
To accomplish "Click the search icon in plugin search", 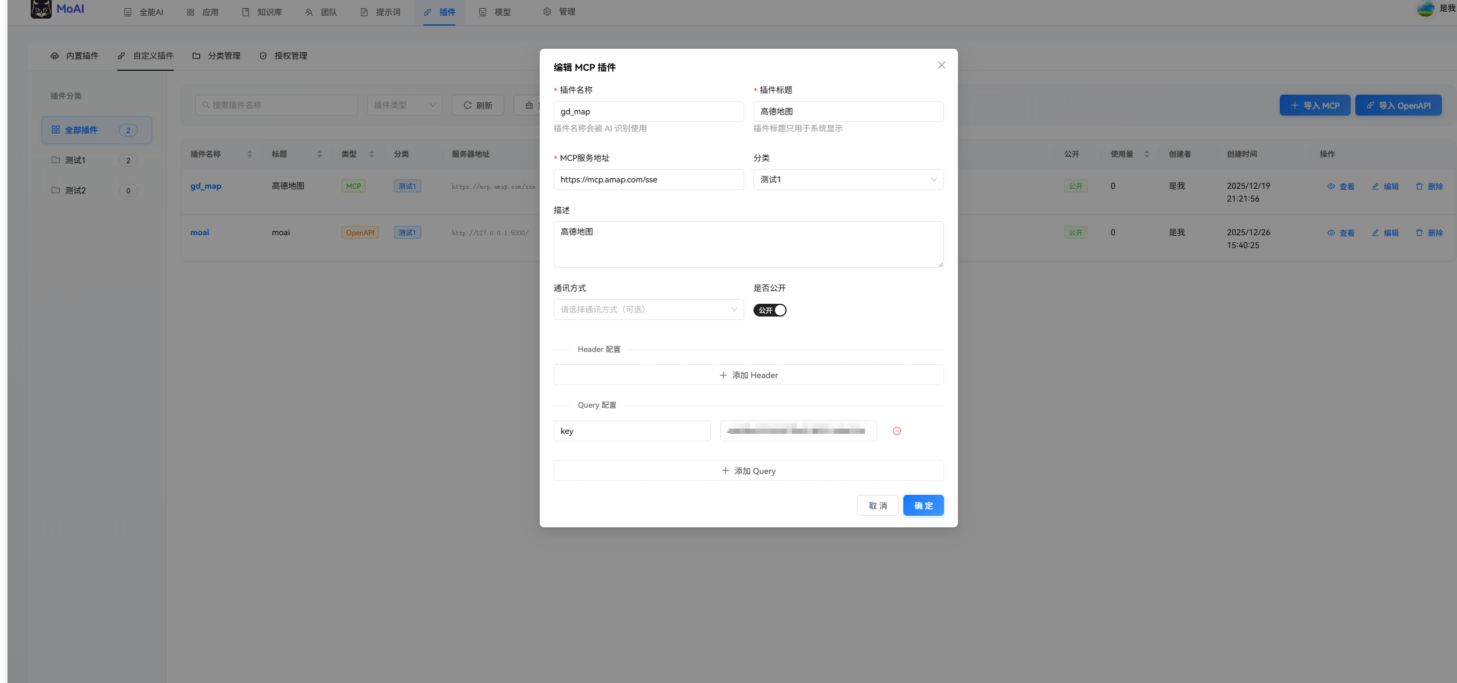I will [206, 105].
